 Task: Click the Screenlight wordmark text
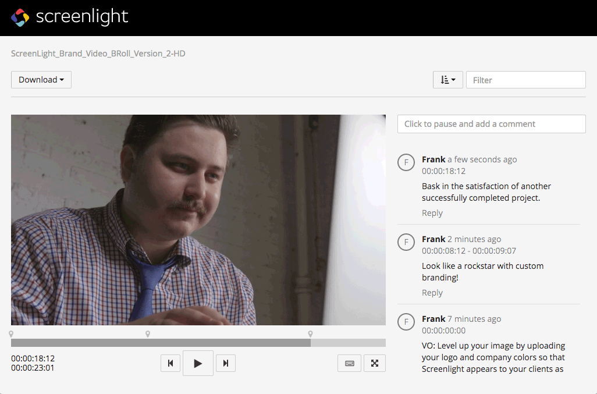[82, 17]
